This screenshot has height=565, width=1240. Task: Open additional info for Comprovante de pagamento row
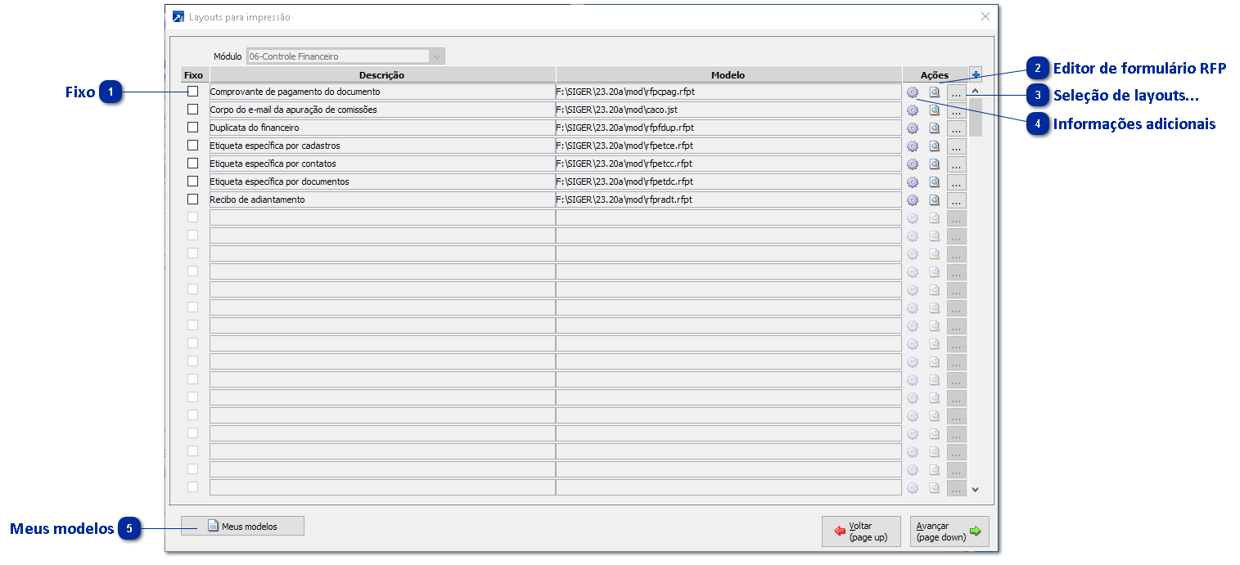[913, 92]
